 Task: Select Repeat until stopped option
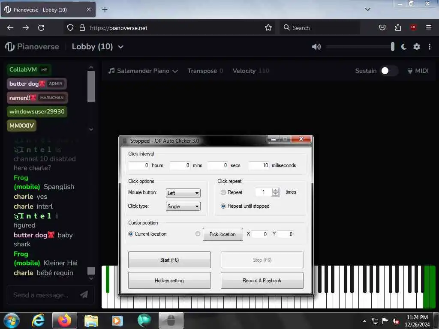click(223, 206)
